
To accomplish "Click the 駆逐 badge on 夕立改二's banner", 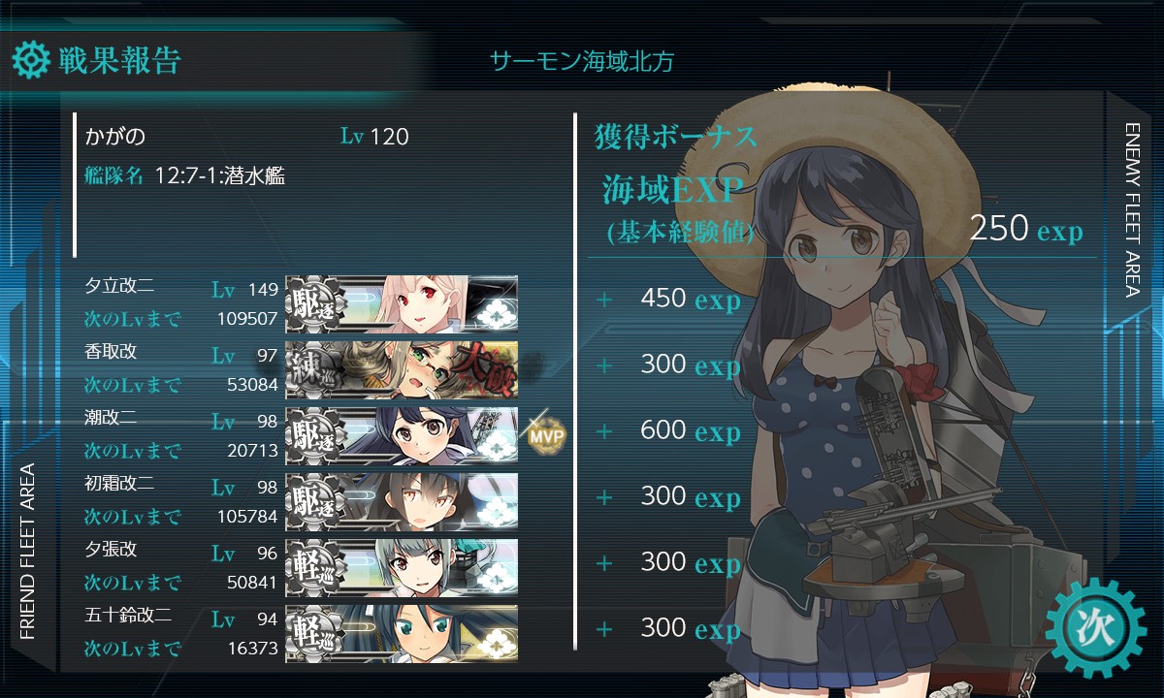I will pos(314,304).
